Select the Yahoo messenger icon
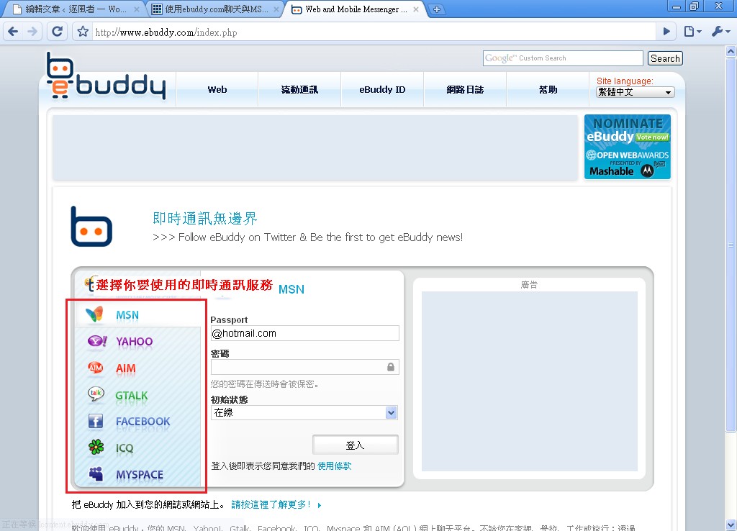The height and width of the screenshot is (531, 737). 97,340
